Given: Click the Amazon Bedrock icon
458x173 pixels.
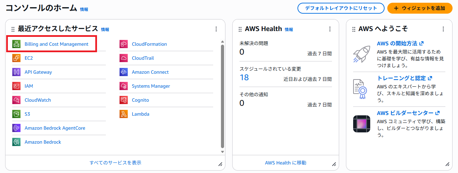Looking at the screenshot, I should (x=16, y=142).
